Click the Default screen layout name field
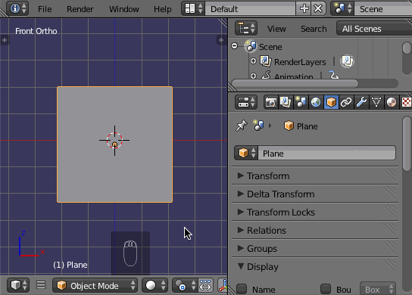 tap(251, 8)
